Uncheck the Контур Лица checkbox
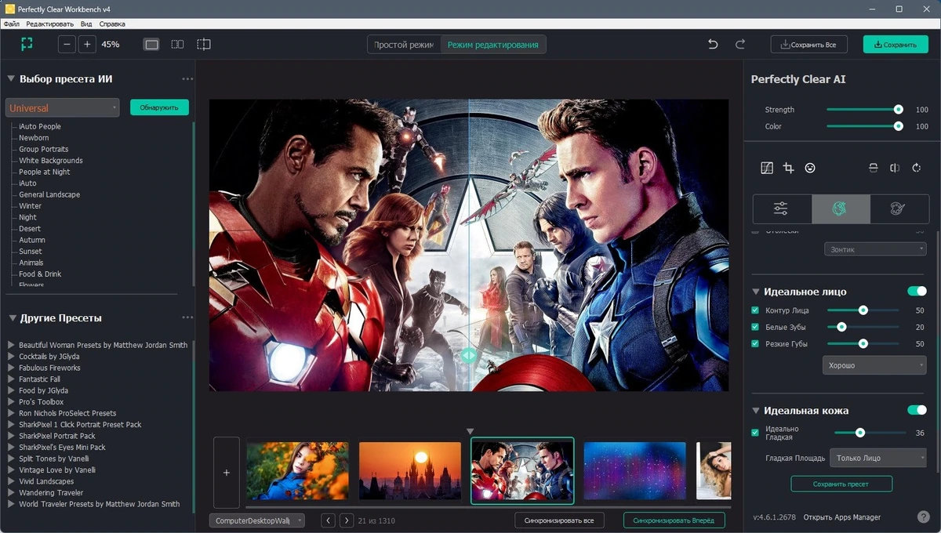Image resolution: width=941 pixels, height=533 pixels. [x=755, y=310]
